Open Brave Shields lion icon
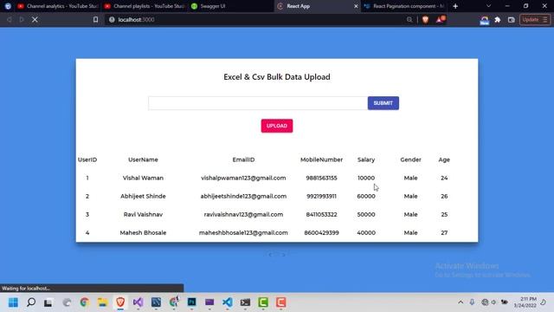The width and height of the screenshot is (554, 312). pyautogui.click(x=425, y=20)
